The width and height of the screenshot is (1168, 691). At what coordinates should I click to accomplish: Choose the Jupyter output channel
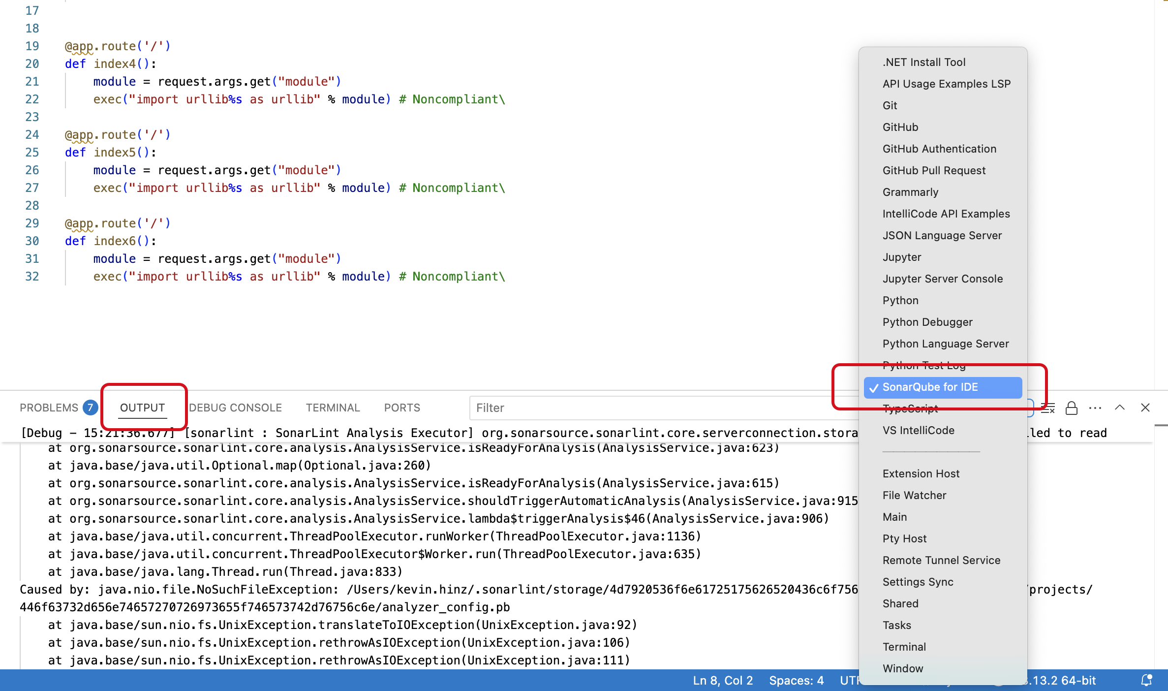pos(943,257)
